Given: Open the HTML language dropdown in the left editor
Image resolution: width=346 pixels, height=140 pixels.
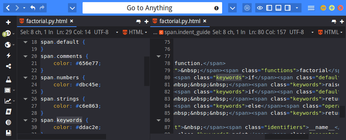Looking at the screenshot, I should click(x=135, y=32).
